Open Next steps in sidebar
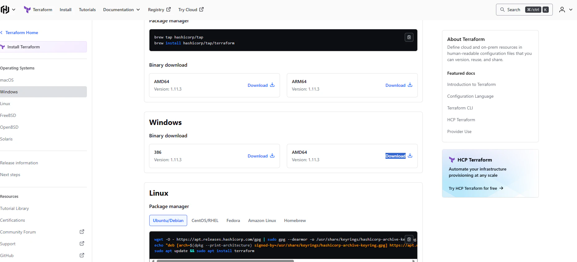Viewport: 577px width, 262px height. pos(10,175)
